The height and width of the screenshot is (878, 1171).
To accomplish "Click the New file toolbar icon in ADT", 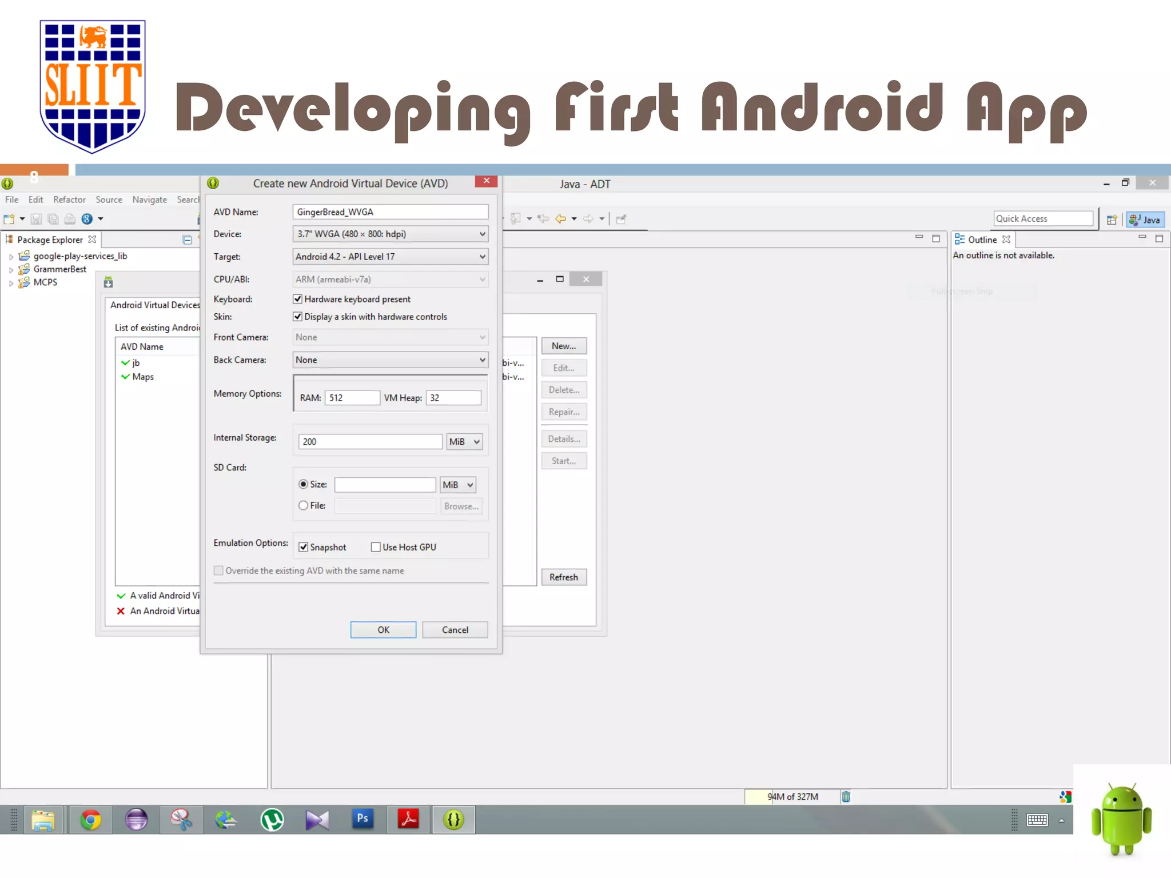I will (x=9, y=219).
